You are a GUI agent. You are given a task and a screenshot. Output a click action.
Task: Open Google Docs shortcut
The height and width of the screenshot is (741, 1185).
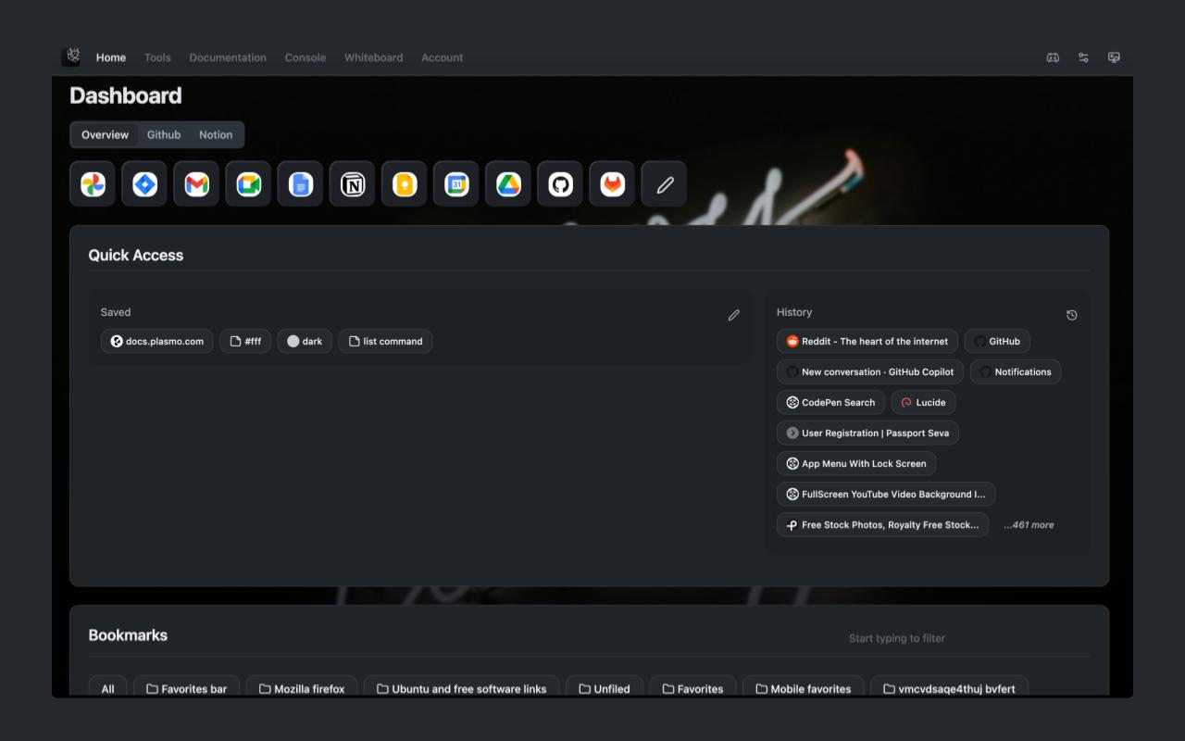coord(300,183)
